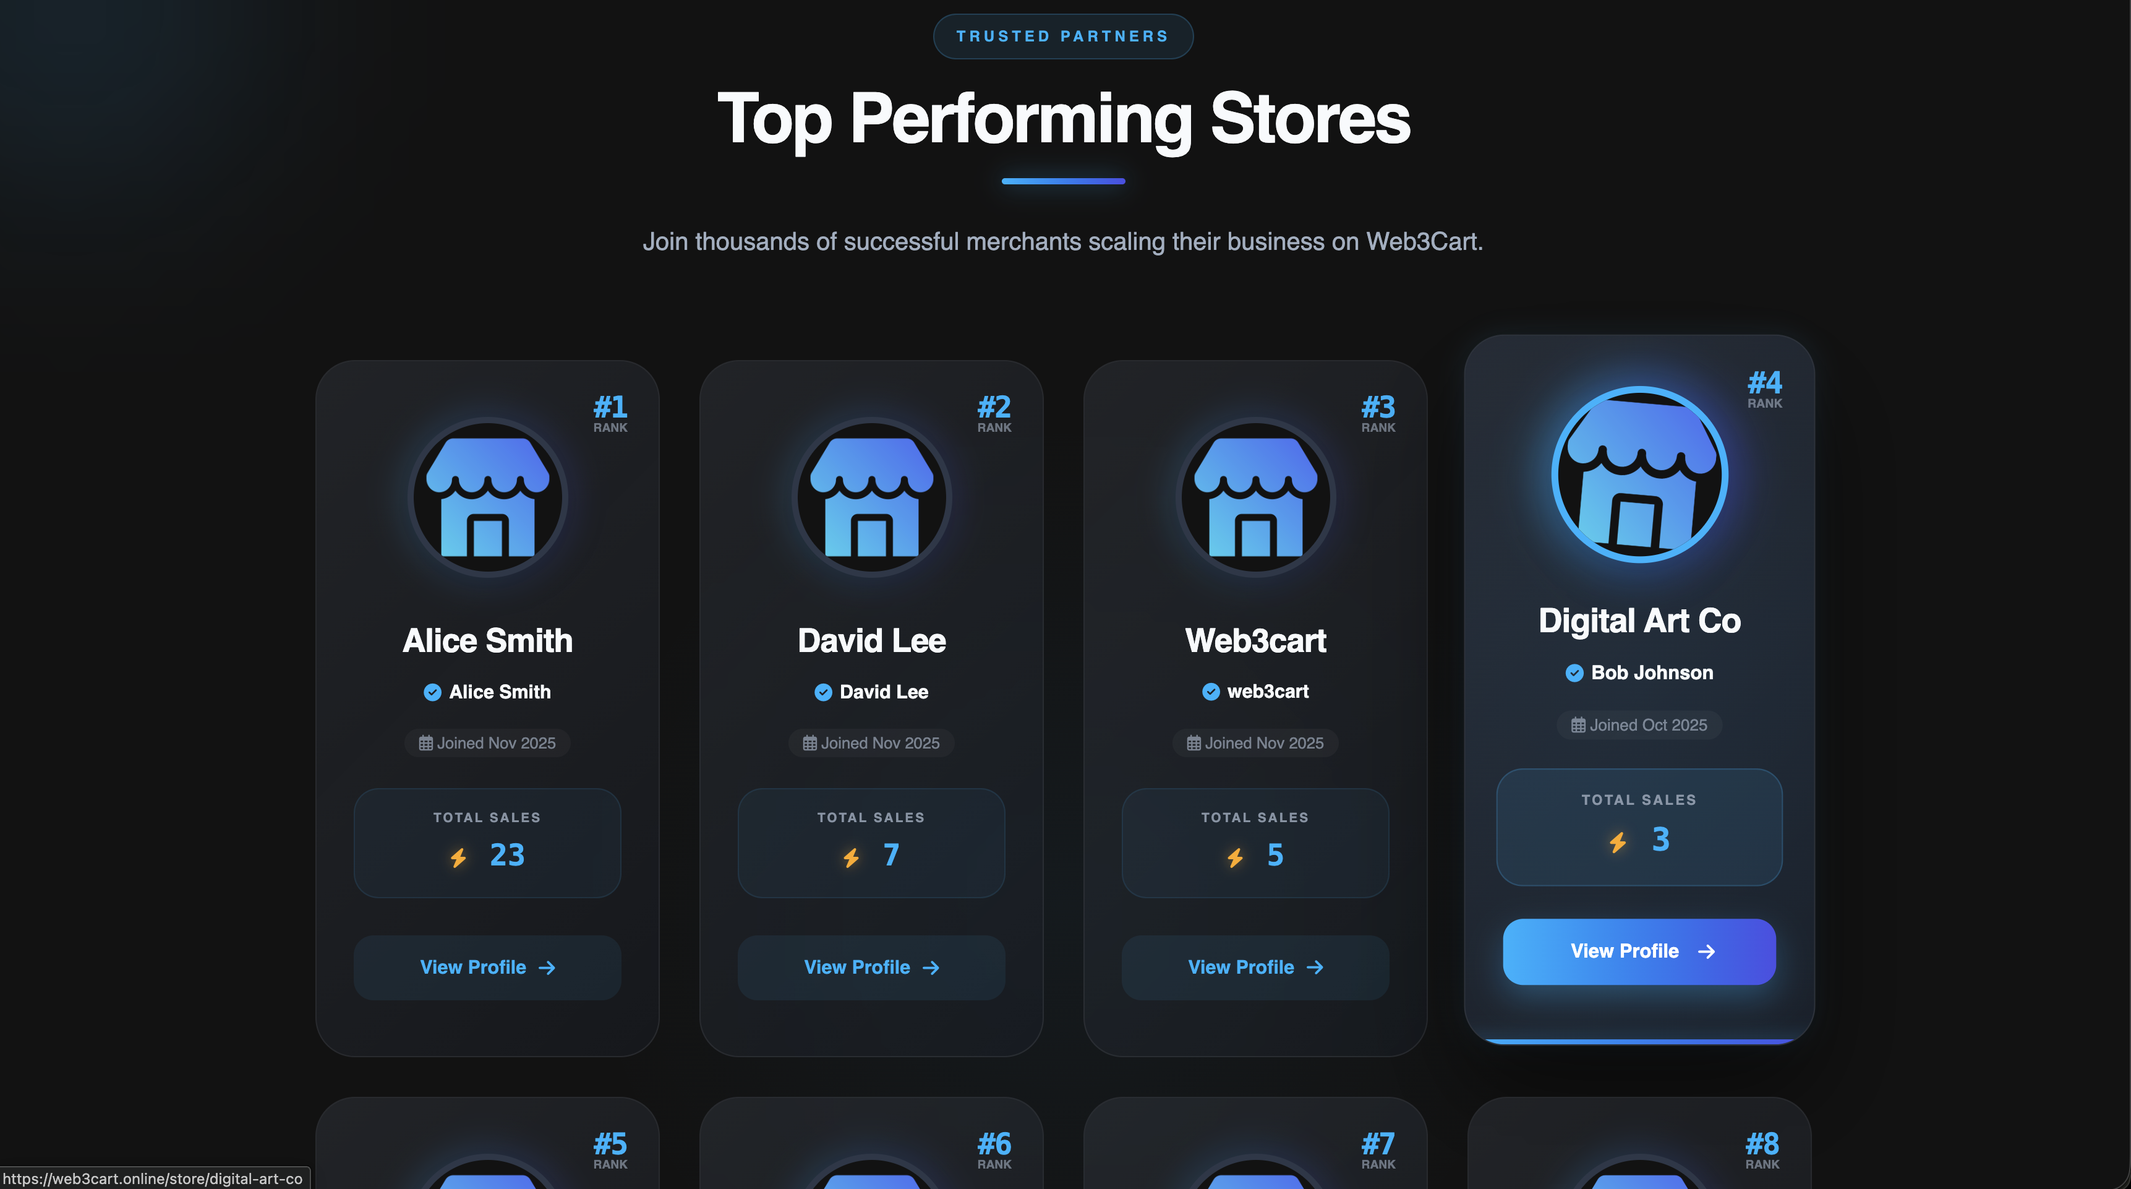The height and width of the screenshot is (1189, 2131).
Task: Click lightning bolt icon in Alice Smith's sales
Action: point(458,857)
